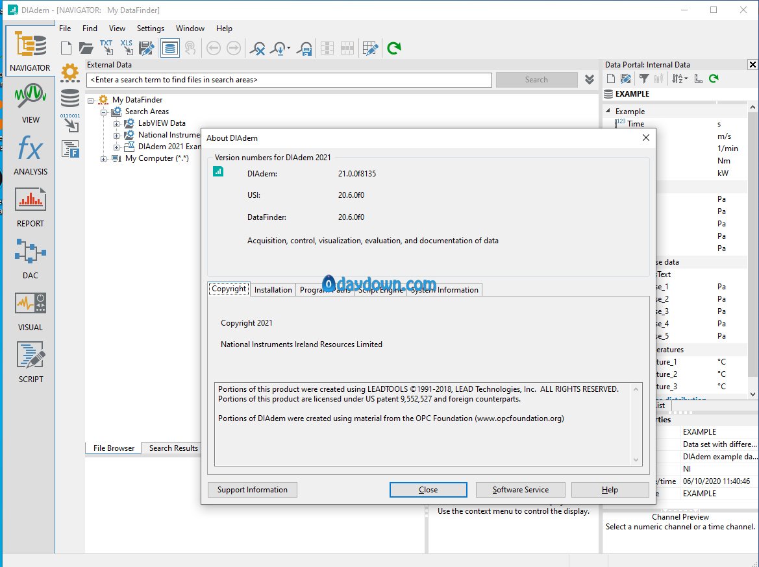Open the Find menu
The image size is (759, 567).
90,29
